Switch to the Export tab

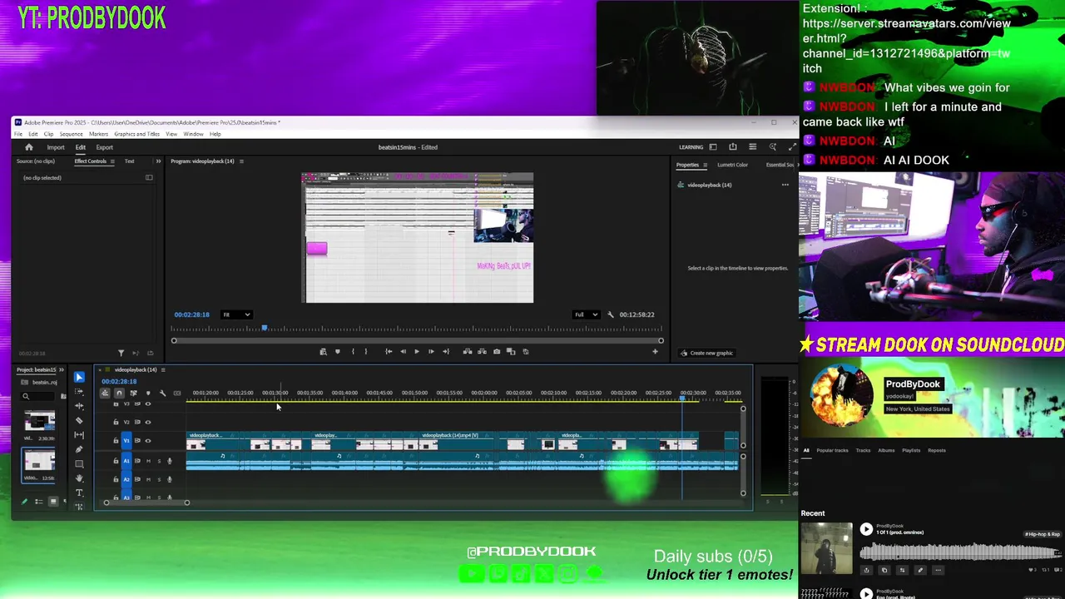pos(105,147)
